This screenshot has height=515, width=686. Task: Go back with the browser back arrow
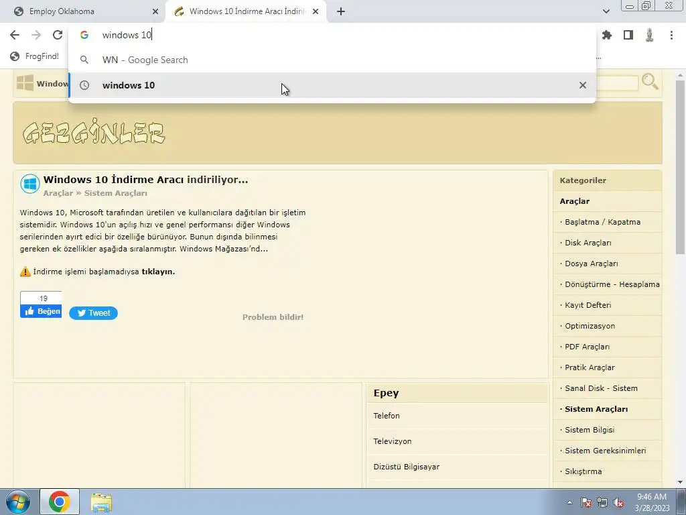[15, 35]
